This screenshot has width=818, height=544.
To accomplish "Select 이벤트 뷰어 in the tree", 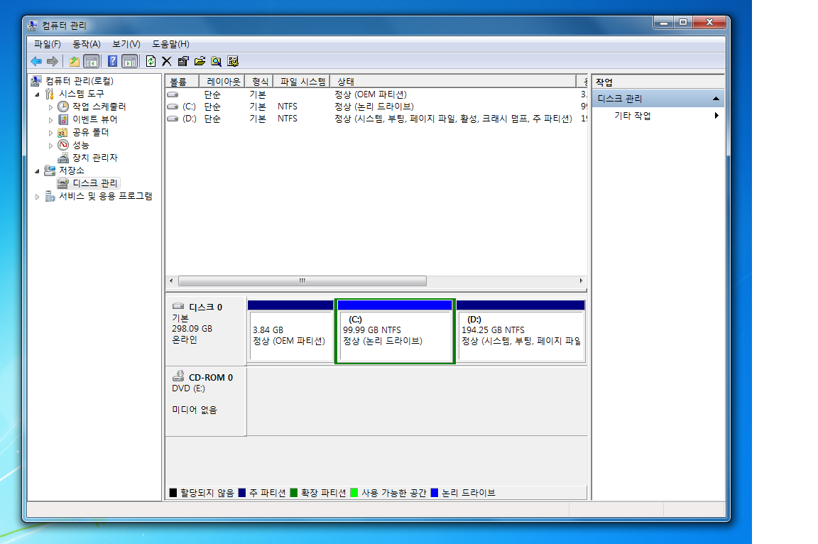I will pyautogui.click(x=95, y=119).
